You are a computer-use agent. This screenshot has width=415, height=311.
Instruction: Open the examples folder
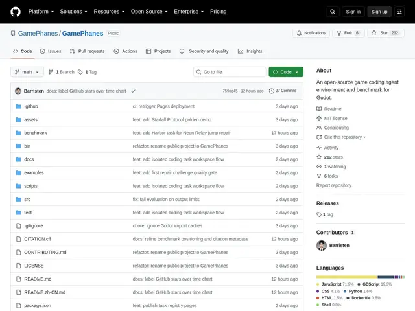[x=34, y=173]
